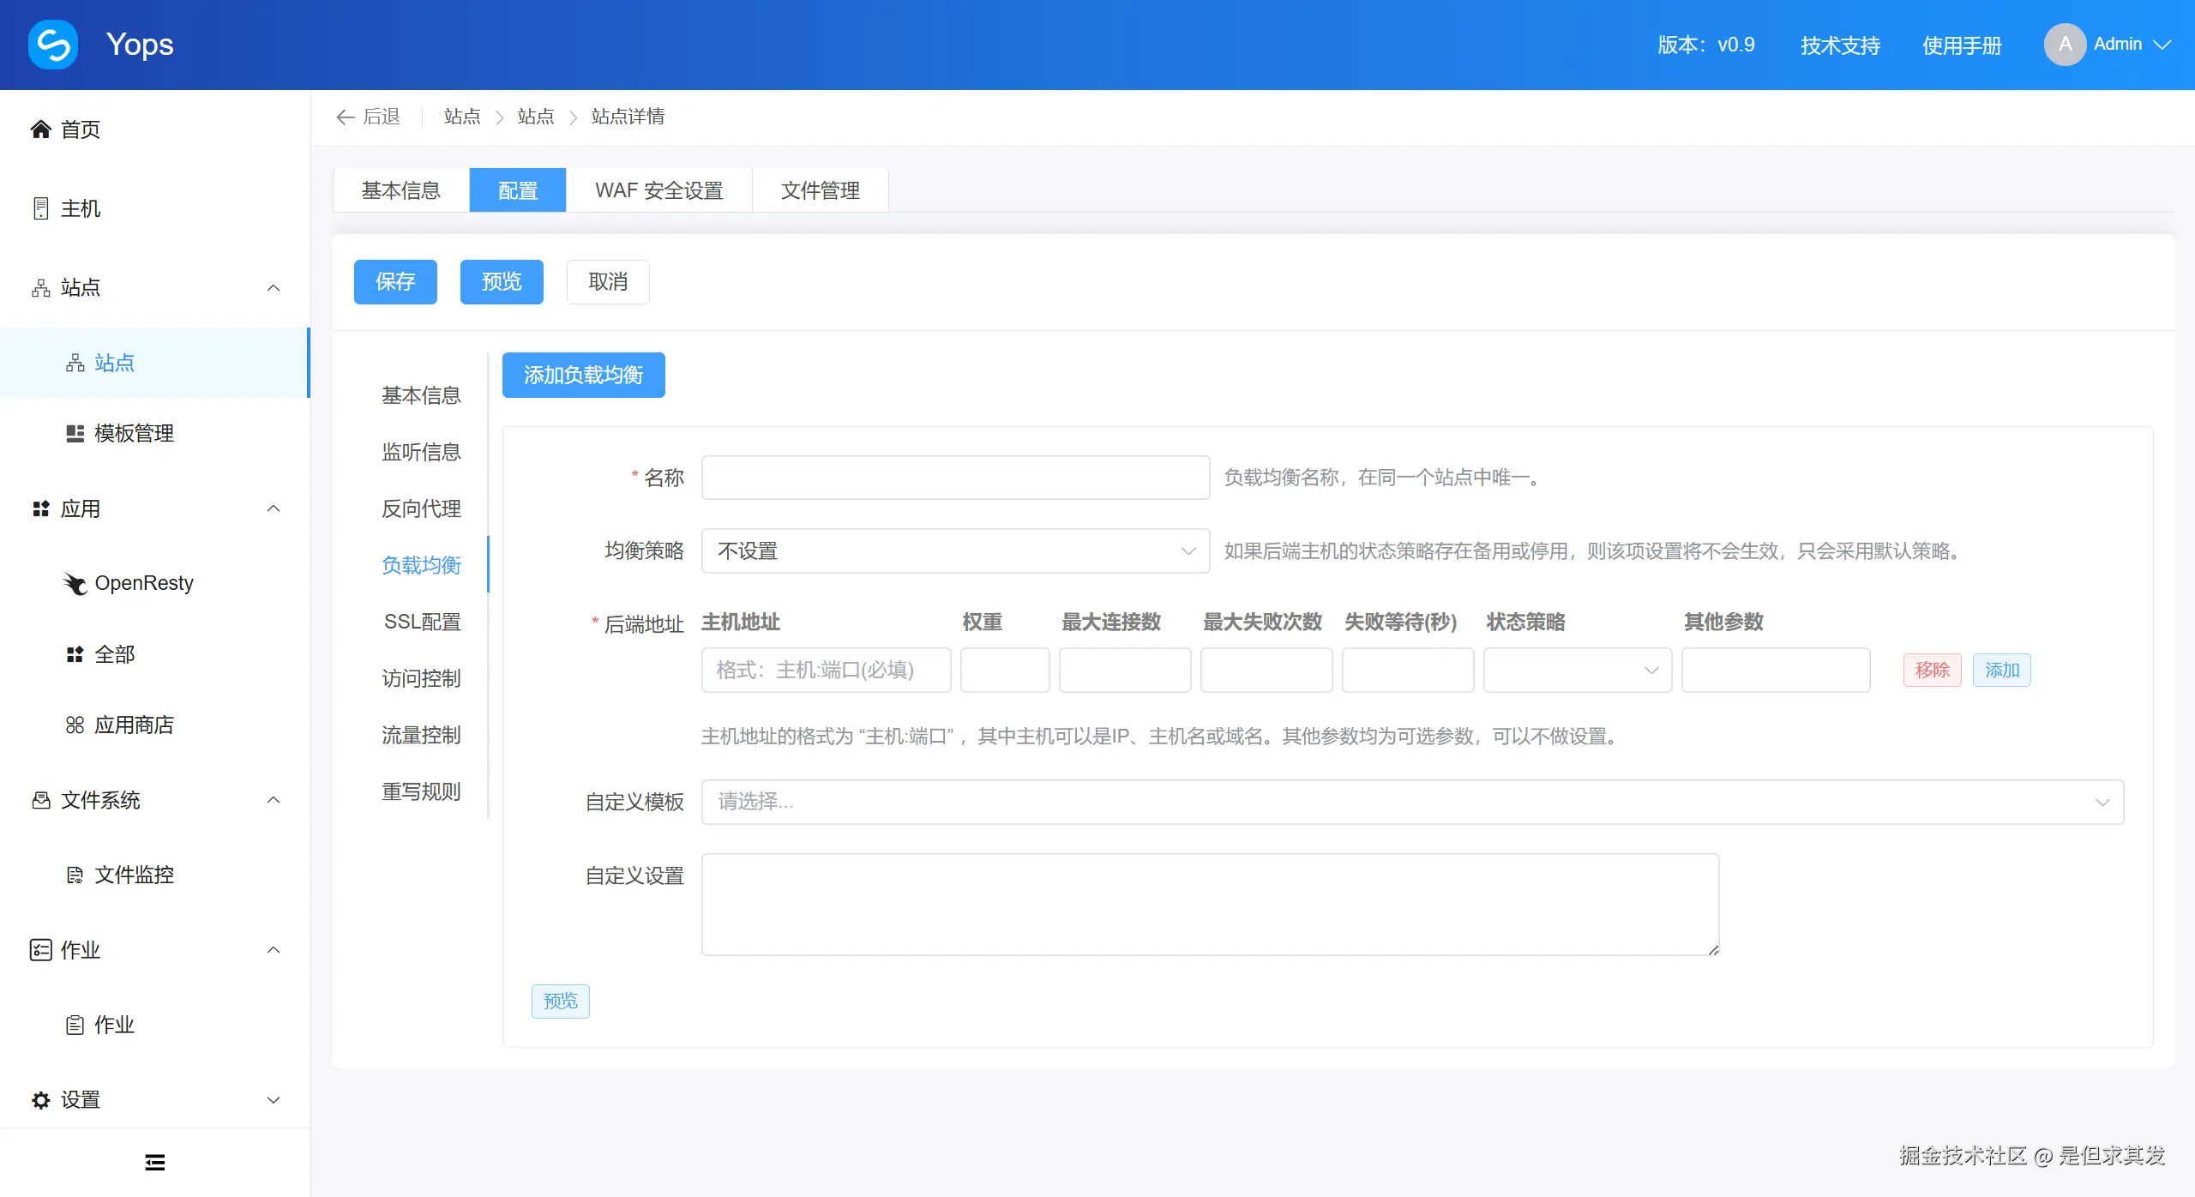2195x1197 pixels.
Task: Open the 自定义模板 select dropdown
Action: point(1411,802)
